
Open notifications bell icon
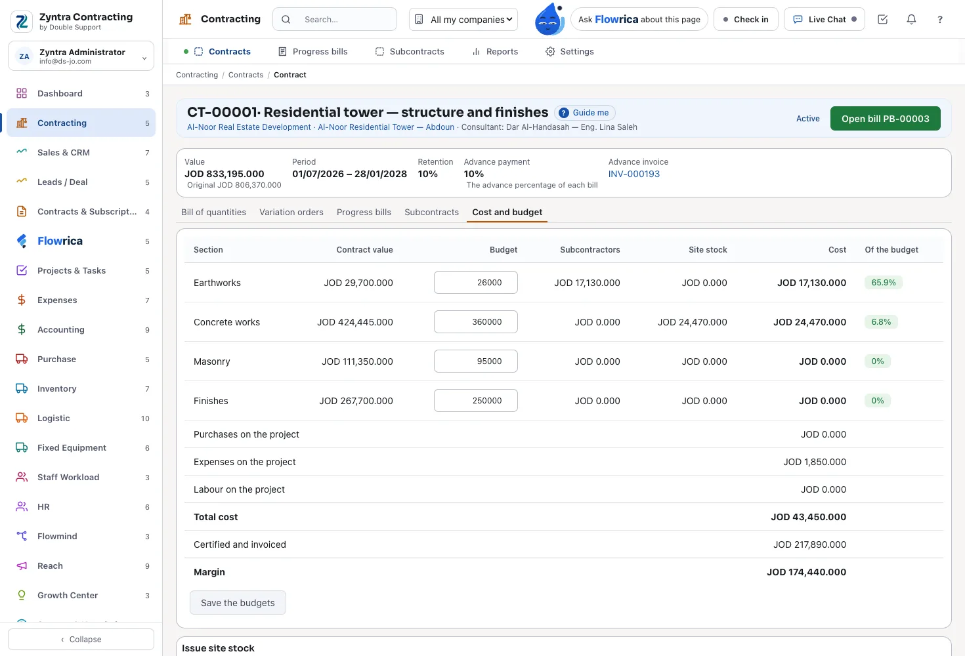tap(911, 20)
